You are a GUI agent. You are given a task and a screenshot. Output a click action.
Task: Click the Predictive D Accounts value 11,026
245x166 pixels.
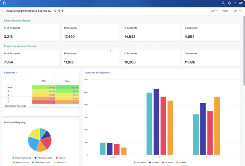click(190, 62)
